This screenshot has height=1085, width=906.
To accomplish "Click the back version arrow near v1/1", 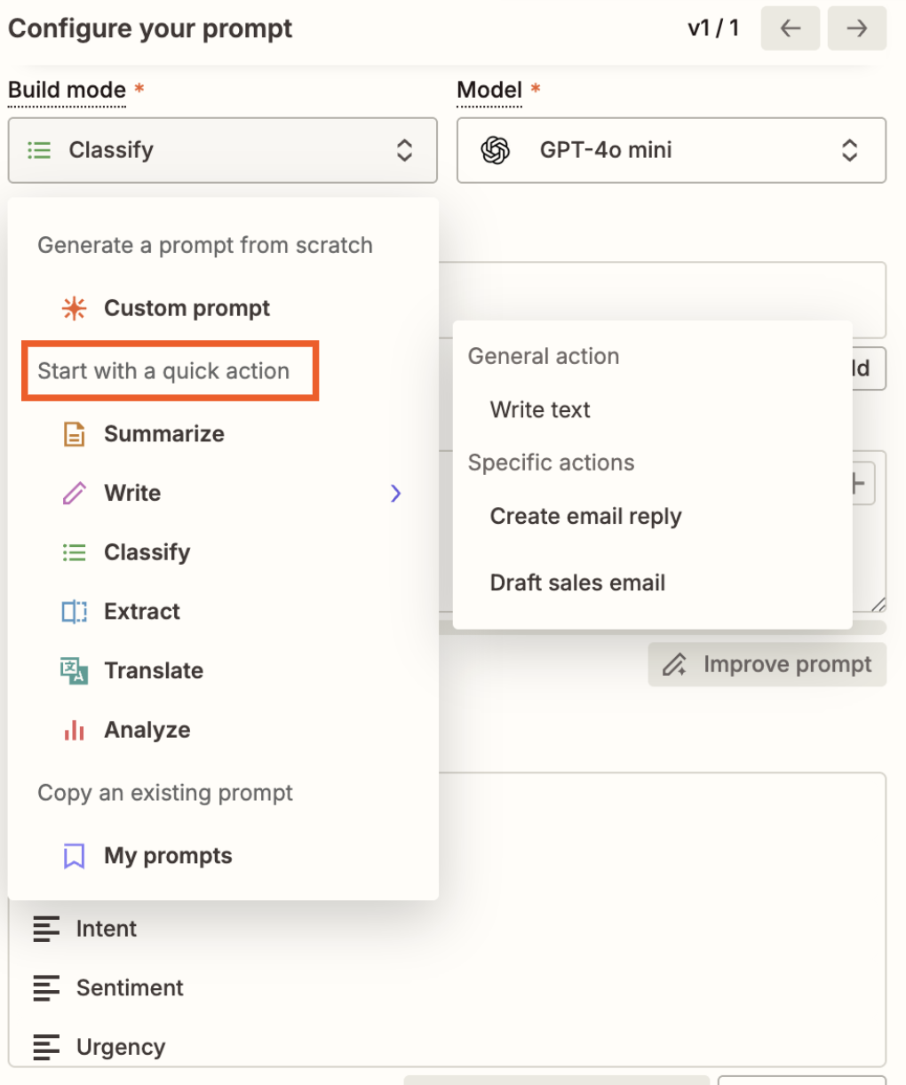I will [x=790, y=28].
